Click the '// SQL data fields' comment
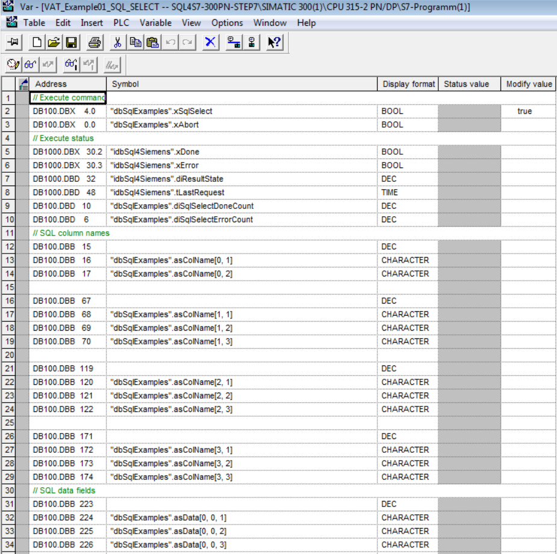This screenshot has height=554, width=557. [64, 491]
